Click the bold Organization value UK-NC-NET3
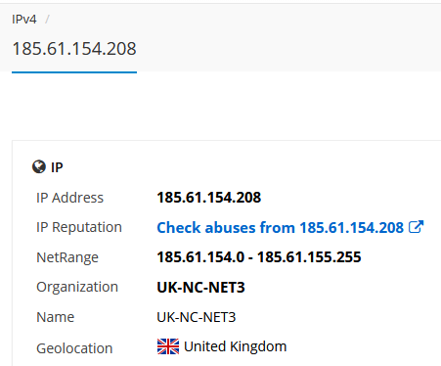Screen dimensions: 441x366 200,287
